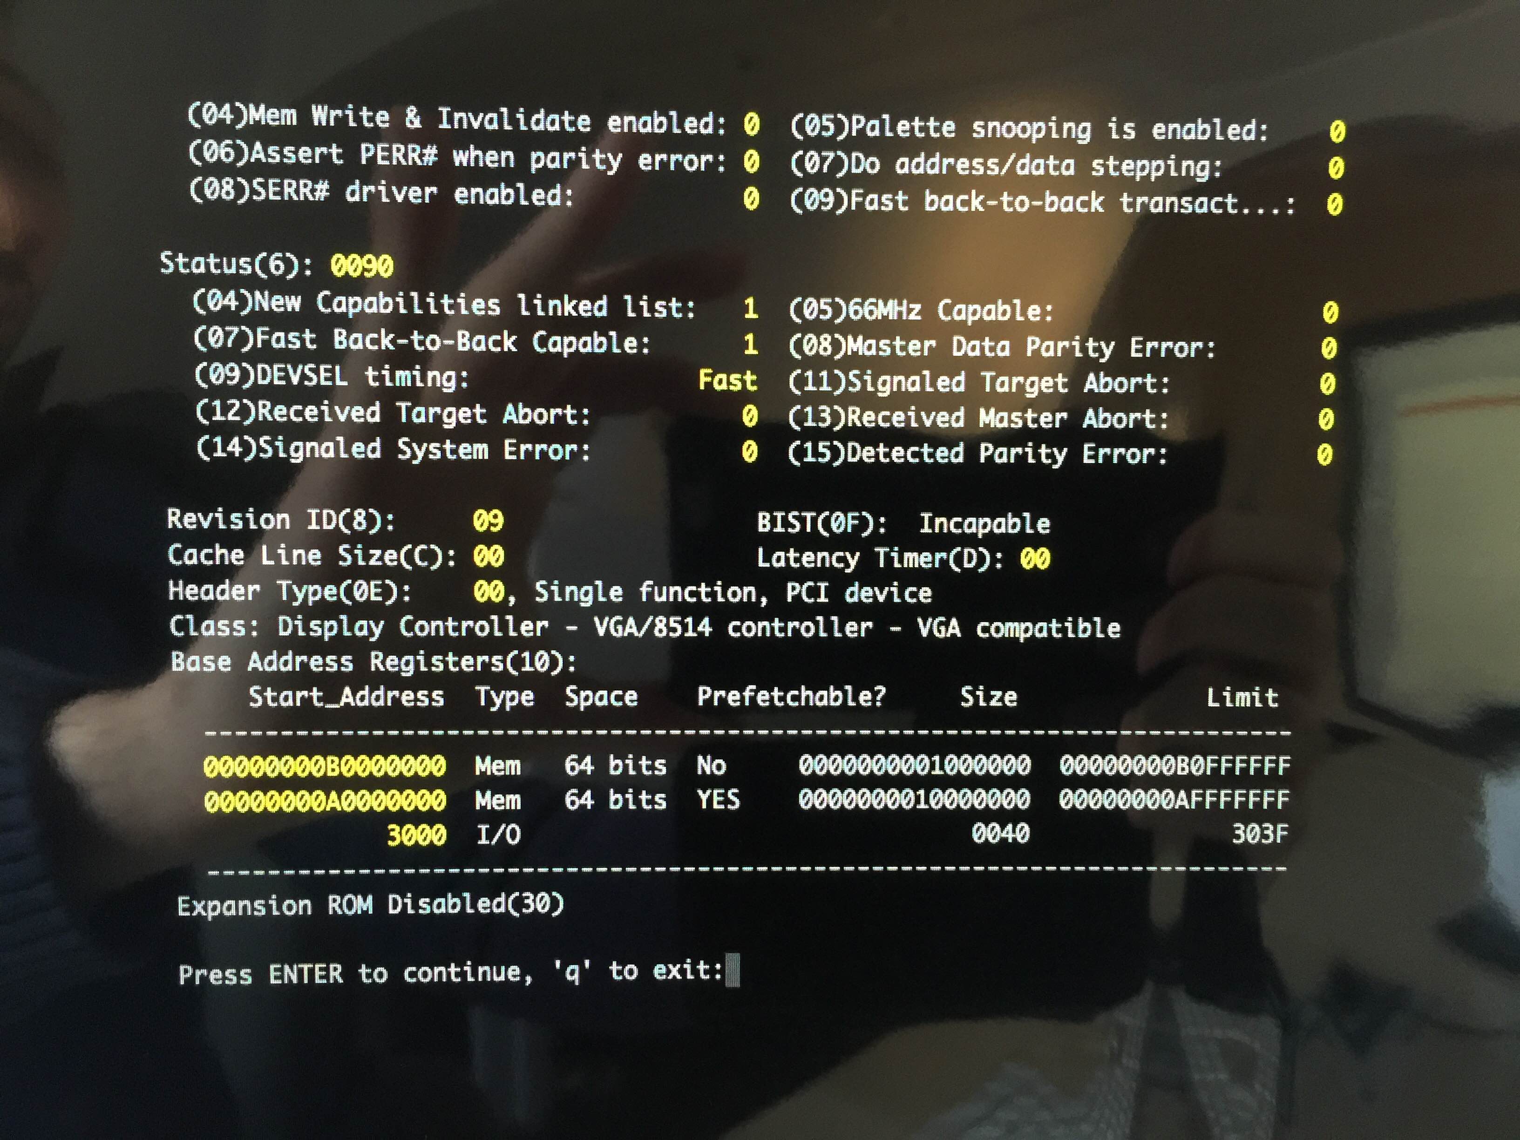Click the Expansion ROM Disabled(30) text
1520x1140 pixels.
point(370,904)
